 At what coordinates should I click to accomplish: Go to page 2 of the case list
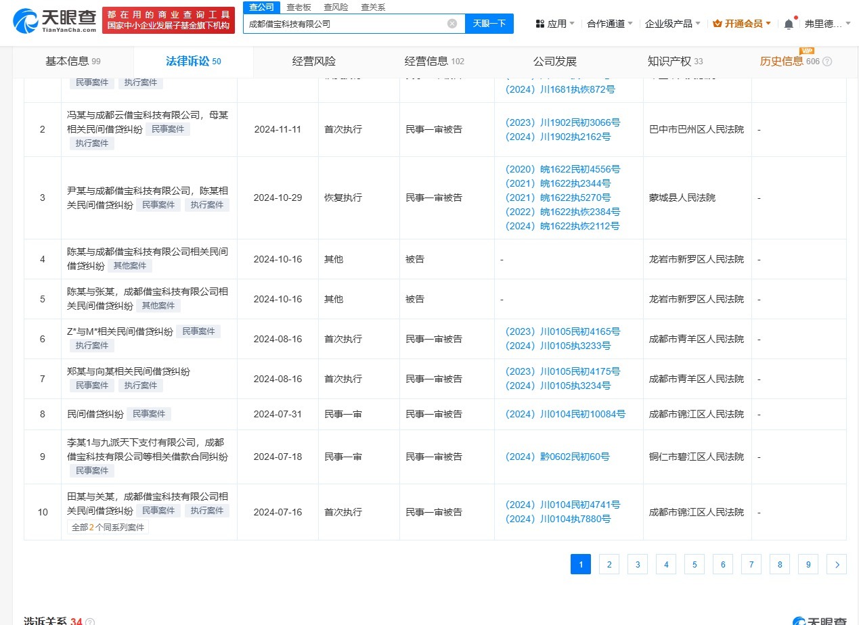tap(609, 563)
